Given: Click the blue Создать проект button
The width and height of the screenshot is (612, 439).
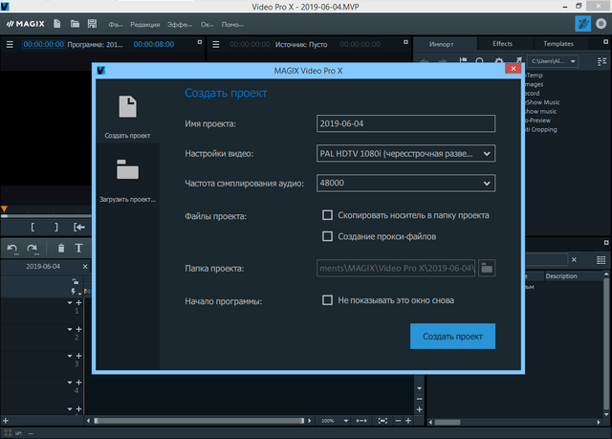Looking at the screenshot, I should [x=452, y=336].
